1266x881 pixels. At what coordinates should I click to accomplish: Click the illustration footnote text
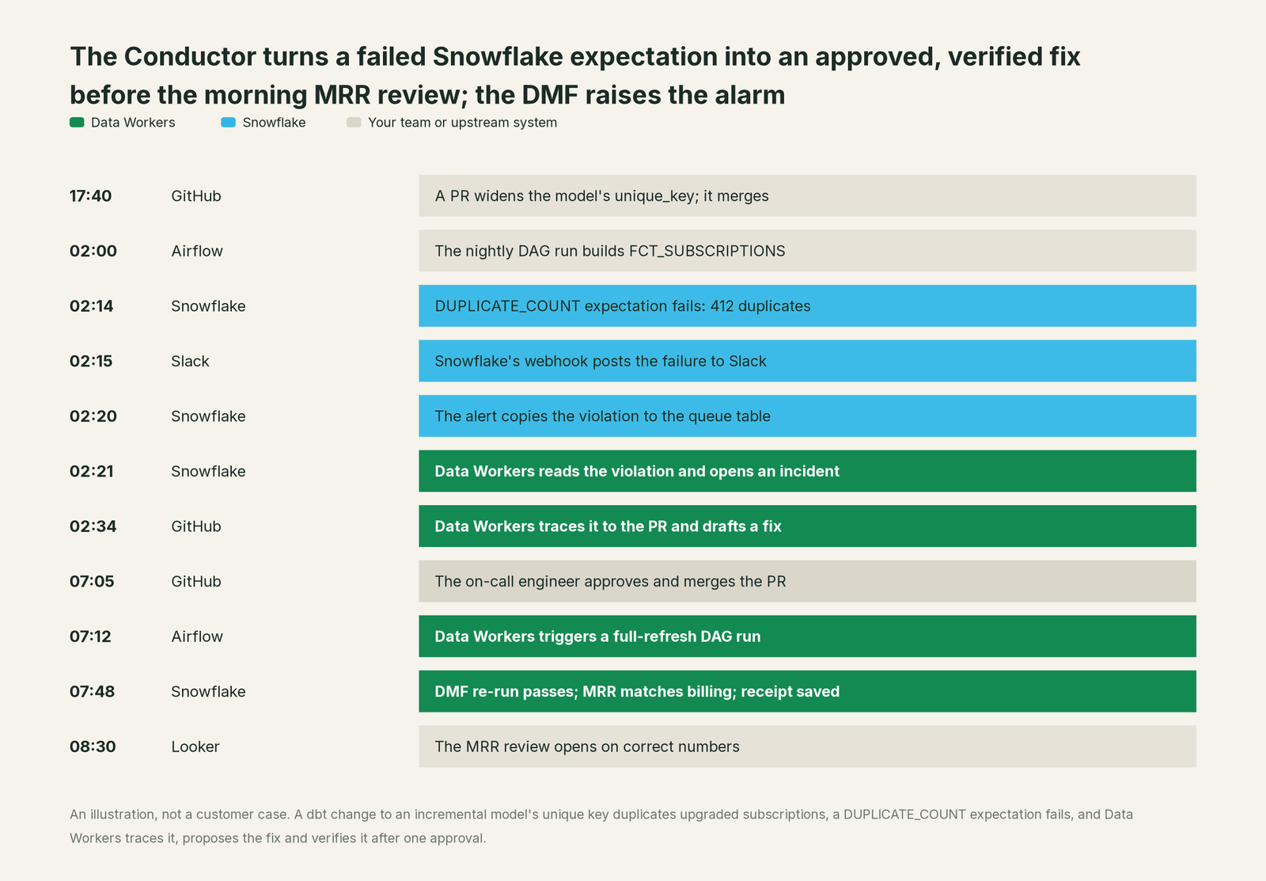click(601, 826)
